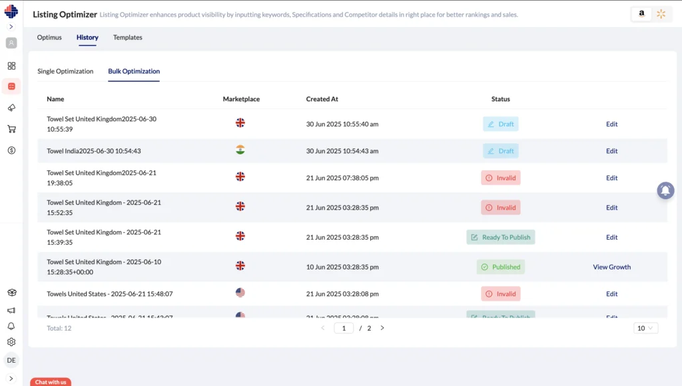Go to next page with right arrow

[382, 327]
